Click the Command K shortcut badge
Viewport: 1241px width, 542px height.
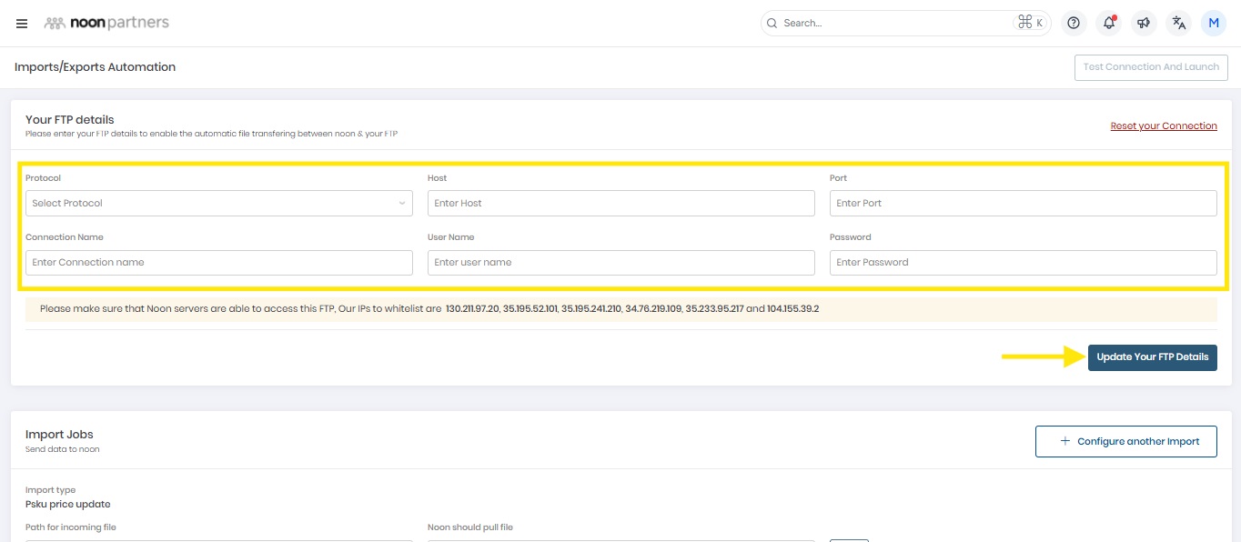pos(1031,23)
